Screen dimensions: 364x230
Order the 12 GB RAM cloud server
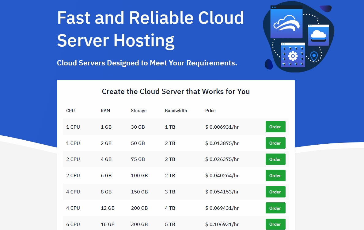tap(275, 208)
